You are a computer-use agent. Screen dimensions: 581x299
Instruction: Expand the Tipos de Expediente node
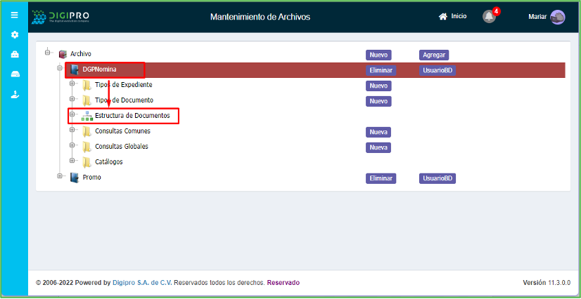pos(72,85)
